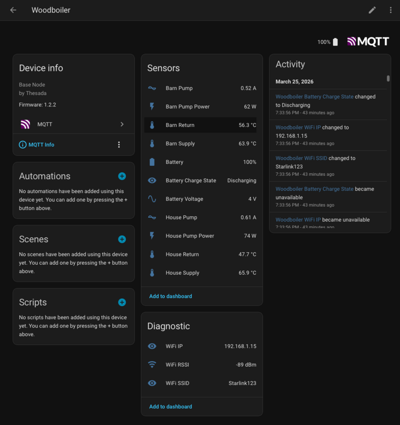Screen dimensions: 400x425
Task: Click the Battery level icon in Sensors
Action: click(152, 162)
